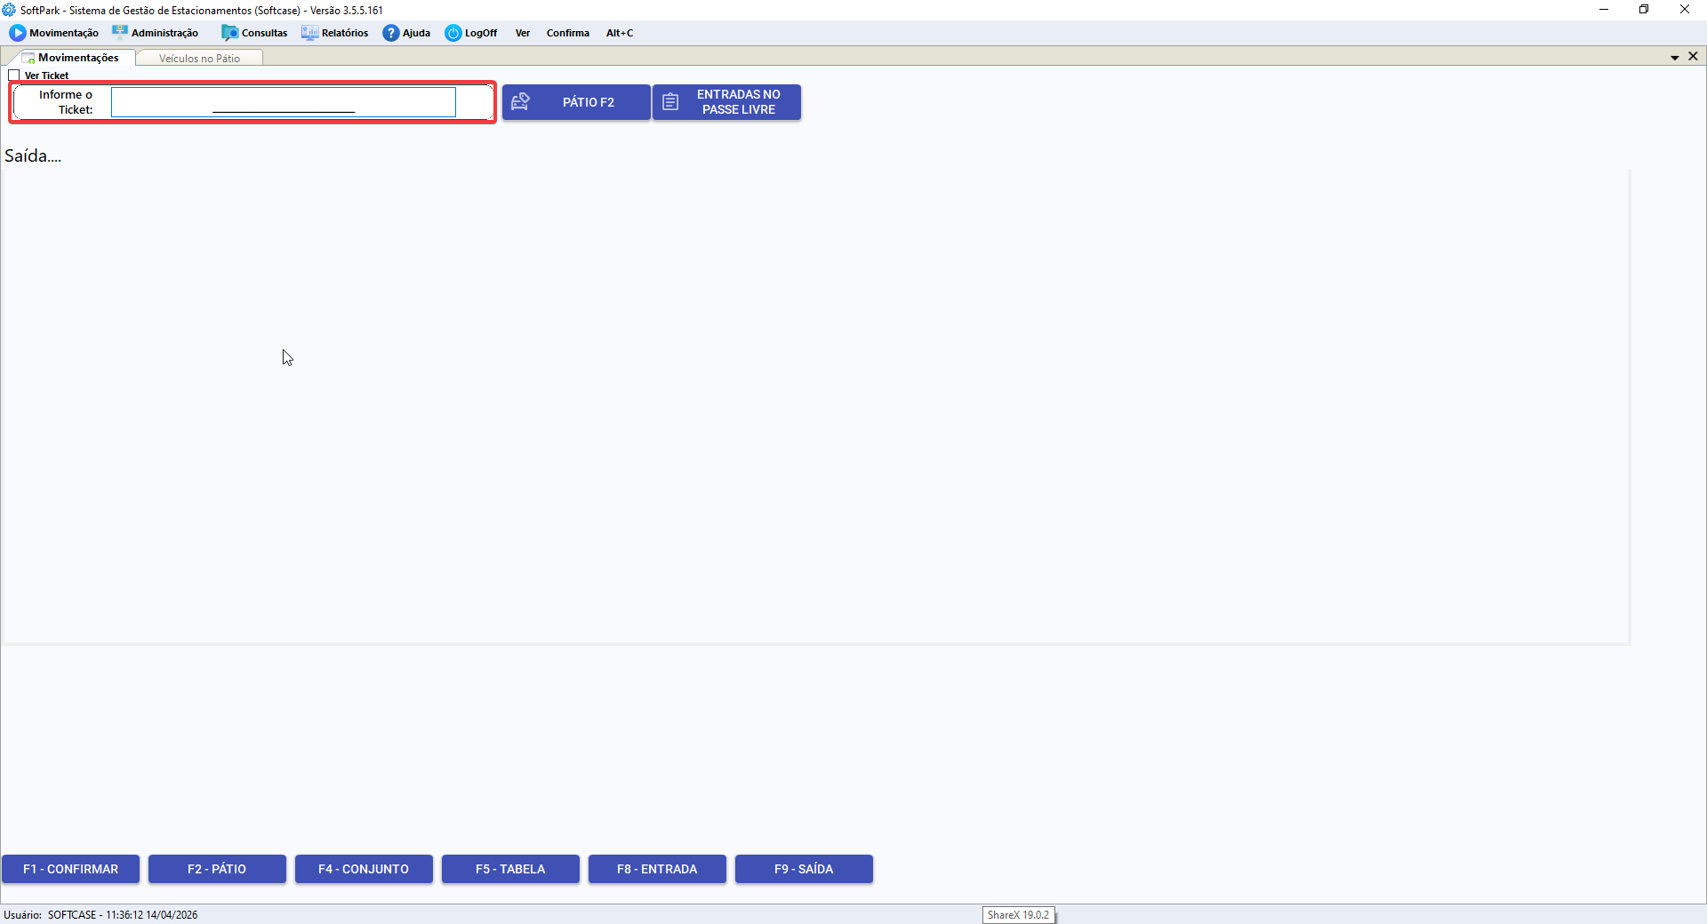The height and width of the screenshot is (924, 1707).
Task: Click the Movimentação play icon
Action: (18, 33)
